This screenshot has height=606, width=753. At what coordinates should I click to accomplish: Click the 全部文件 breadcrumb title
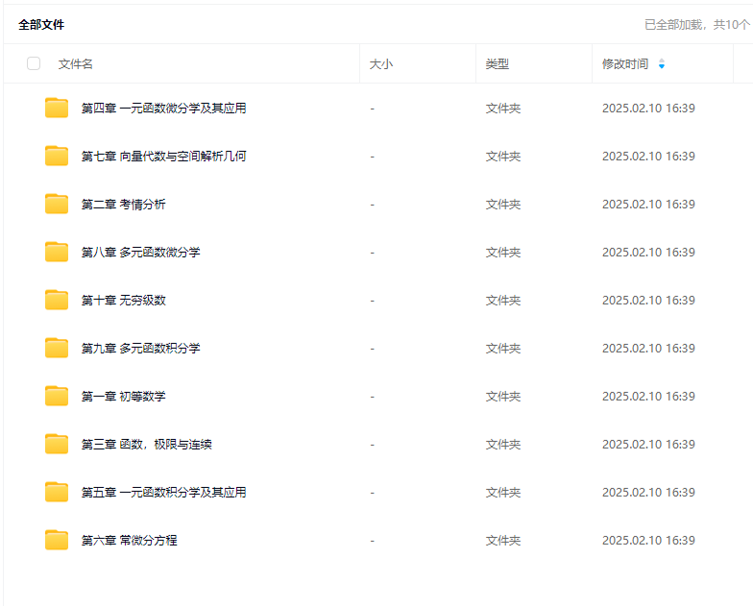click(x=41, y=24)
